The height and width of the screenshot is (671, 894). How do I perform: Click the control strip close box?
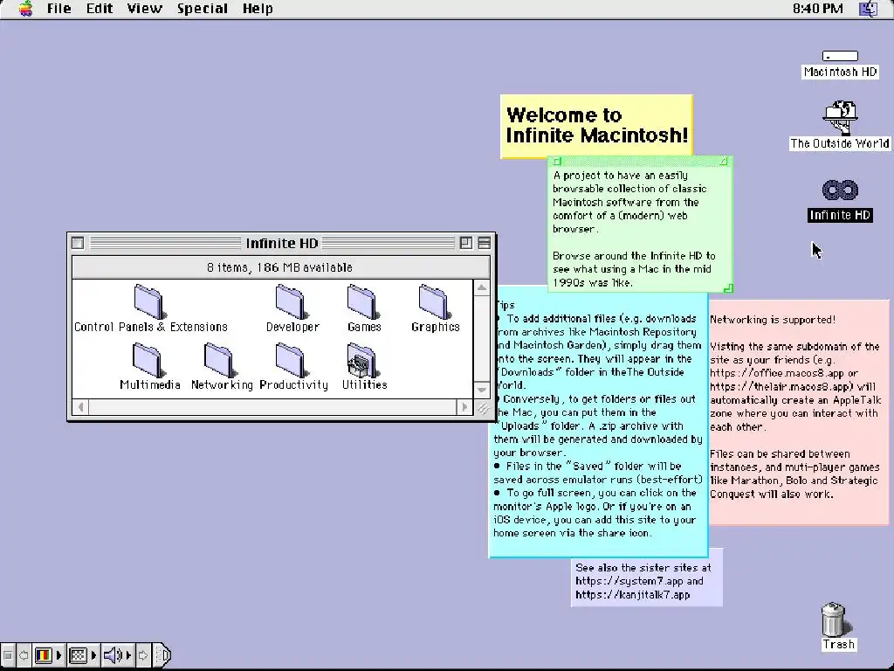click(8, 655)
